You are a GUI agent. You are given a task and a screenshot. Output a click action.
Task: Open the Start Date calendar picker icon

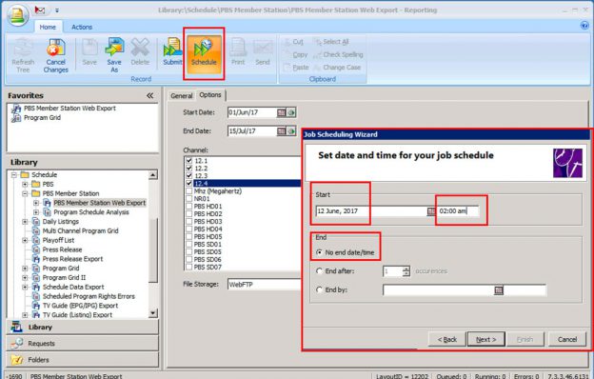(281, 112)
